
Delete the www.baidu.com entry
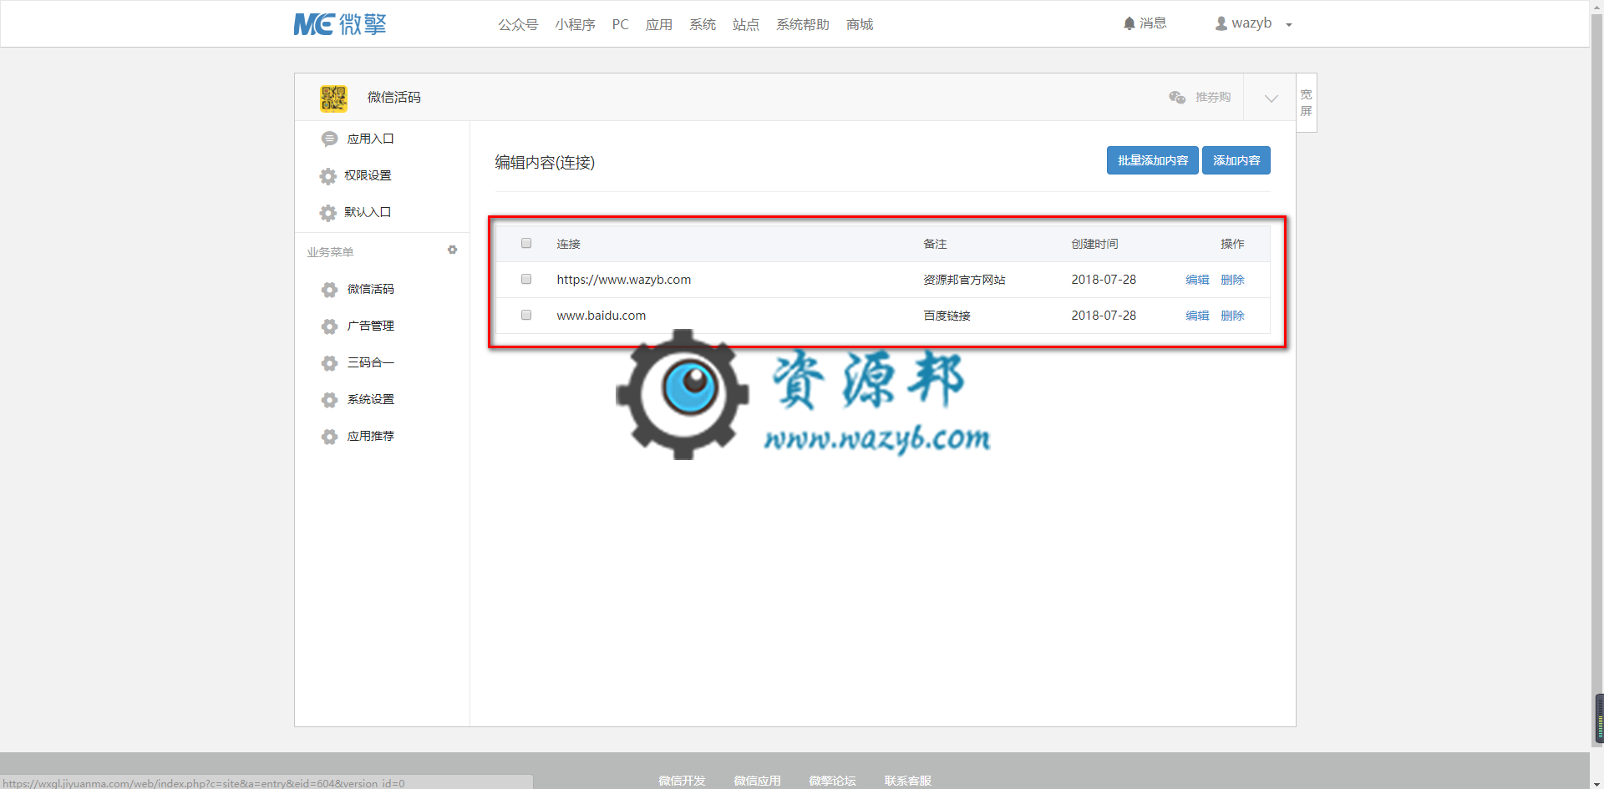click(x=1232, y=316)
